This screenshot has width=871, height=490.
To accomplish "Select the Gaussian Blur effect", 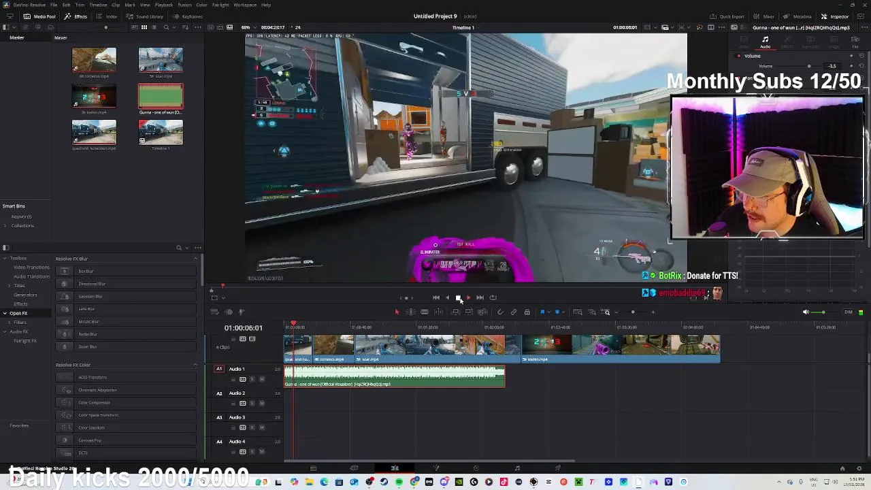I will coord(126,297).
